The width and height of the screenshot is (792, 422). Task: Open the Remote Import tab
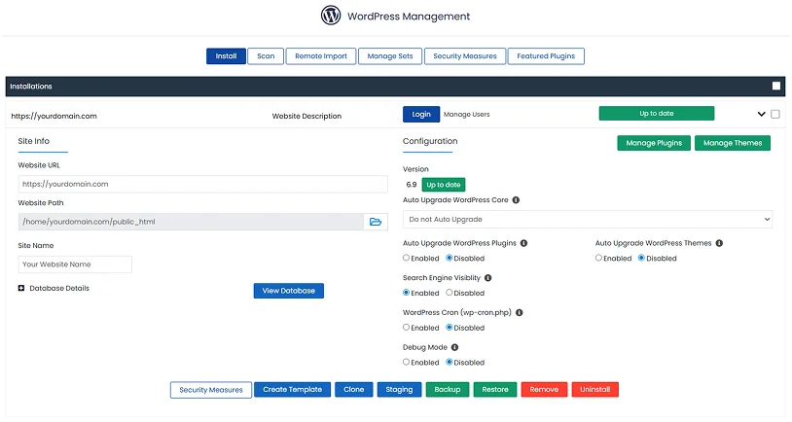point(321,56)
